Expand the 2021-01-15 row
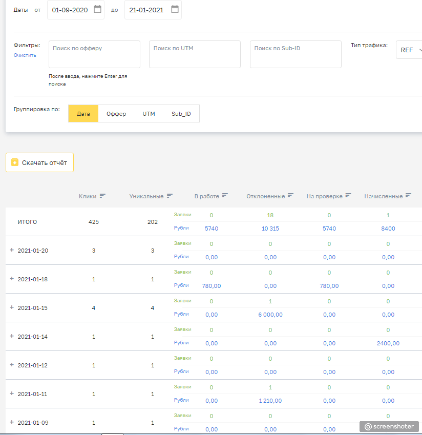422x435 pixels. coord(12,307)
